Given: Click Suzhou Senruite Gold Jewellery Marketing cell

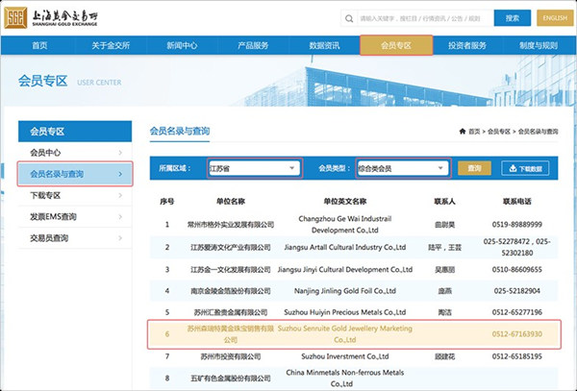Looking at the screenshot, I should tap(345, 334).
